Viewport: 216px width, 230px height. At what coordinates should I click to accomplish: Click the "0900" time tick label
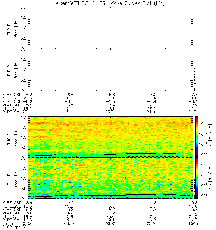(110, 224)
